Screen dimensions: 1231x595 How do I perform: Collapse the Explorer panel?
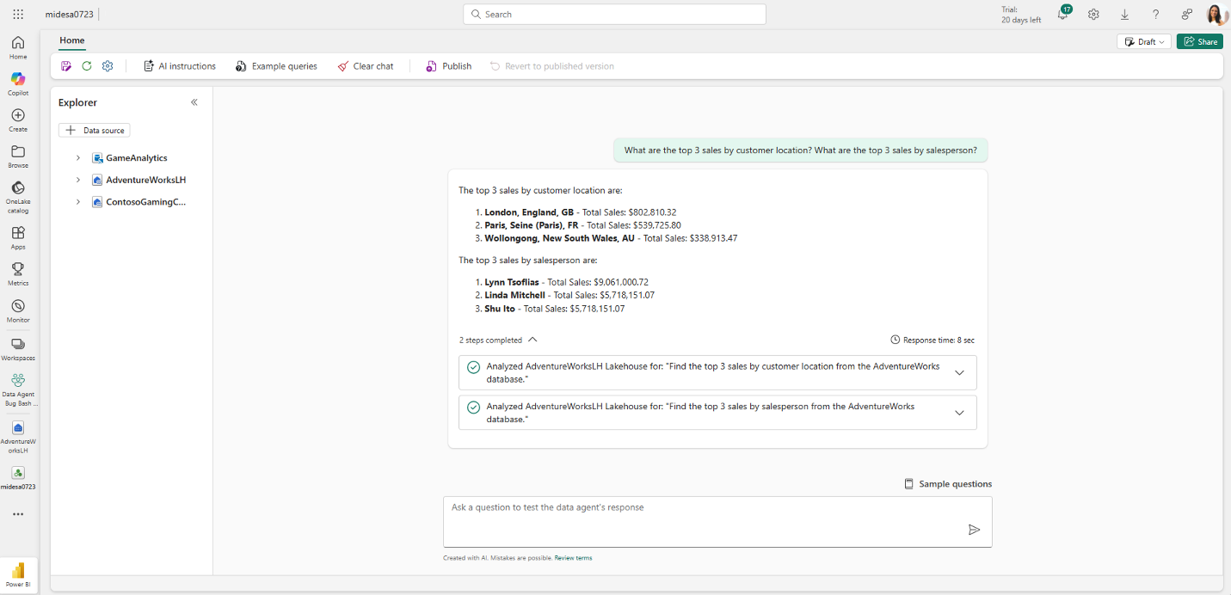coord(194,102)
